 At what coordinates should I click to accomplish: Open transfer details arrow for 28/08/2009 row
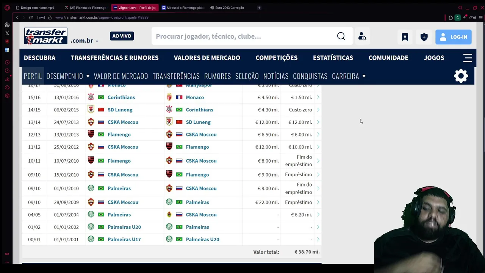318,202
